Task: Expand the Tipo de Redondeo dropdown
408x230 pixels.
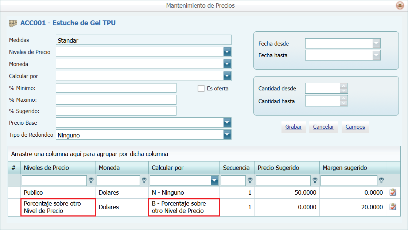Action: click(227, 135)
